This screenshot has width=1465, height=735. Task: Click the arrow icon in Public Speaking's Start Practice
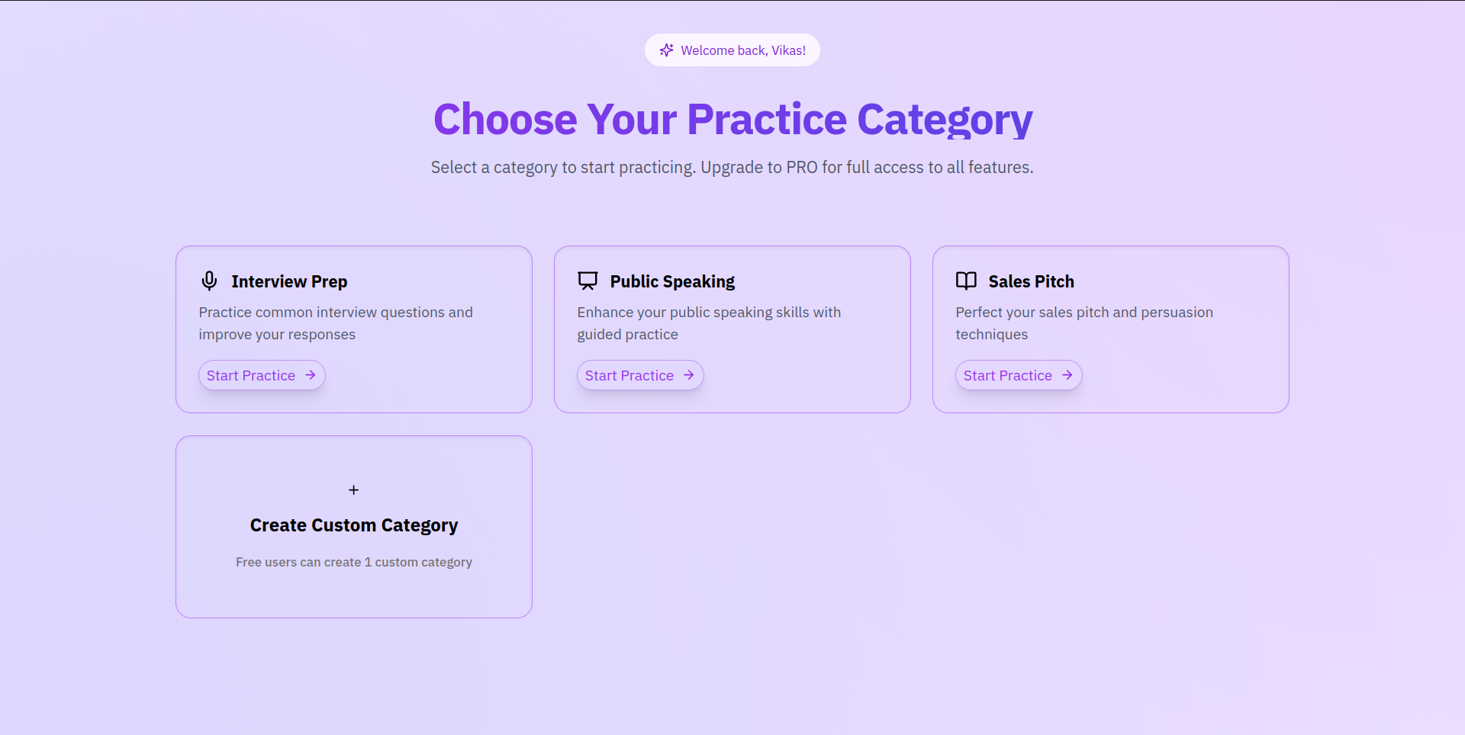(689, 375)
